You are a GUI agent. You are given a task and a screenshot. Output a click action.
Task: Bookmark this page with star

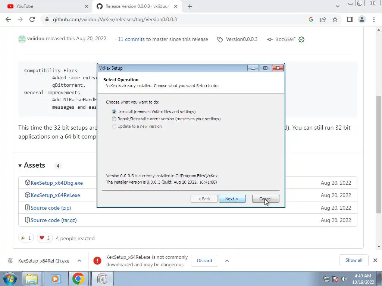pyautogui.click(x=335, y=19)
